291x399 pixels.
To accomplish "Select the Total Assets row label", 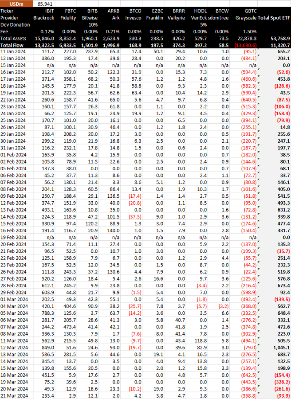I will tap(13, 39).
